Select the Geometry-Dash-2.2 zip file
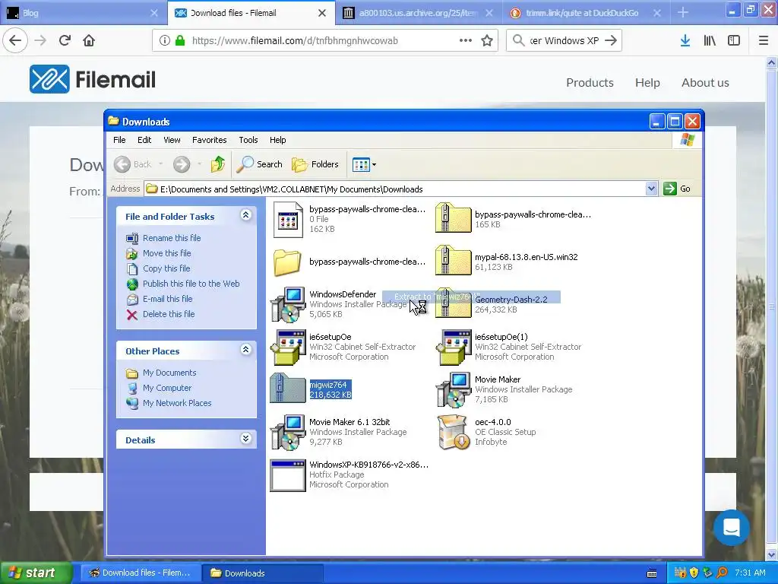This screenshot has height=584, width=778. coord(453,303)
